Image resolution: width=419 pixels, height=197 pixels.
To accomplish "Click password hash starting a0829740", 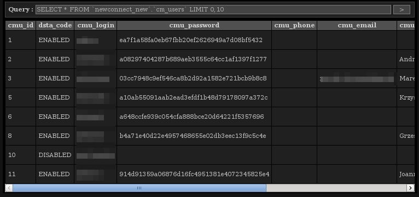I will tap(193, 59).
